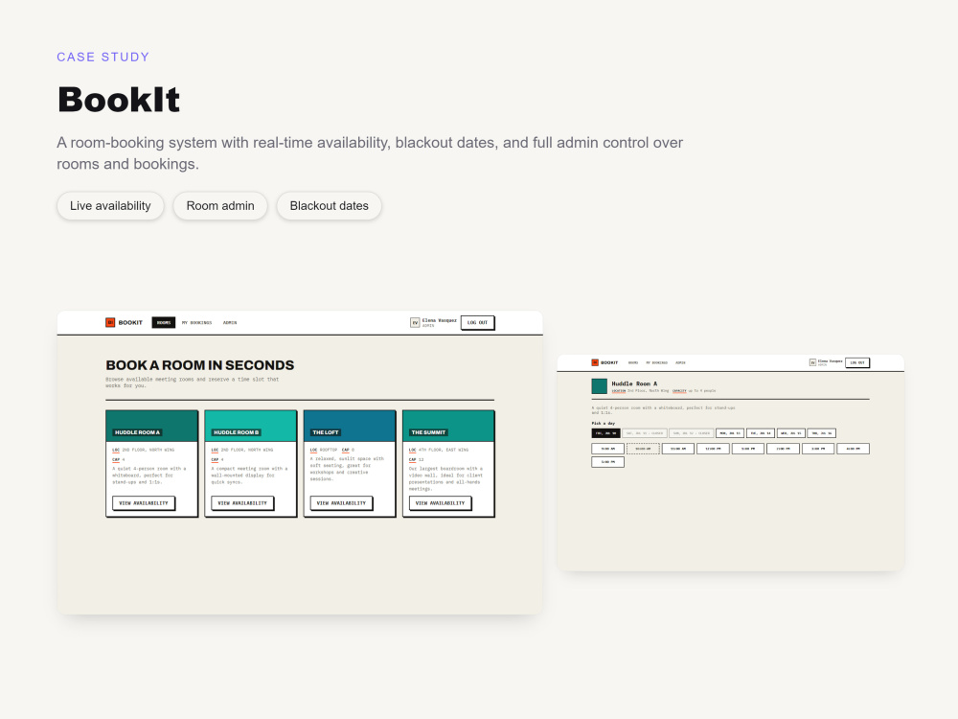Select the Thu, Jan 16 day chip
Image resolution: width=958 pixels, height=719 pixels.
tap(822, 433)
